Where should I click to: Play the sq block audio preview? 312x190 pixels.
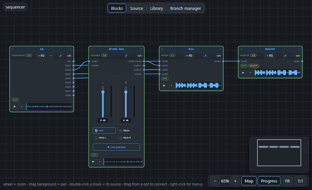[x=14, y=107]
